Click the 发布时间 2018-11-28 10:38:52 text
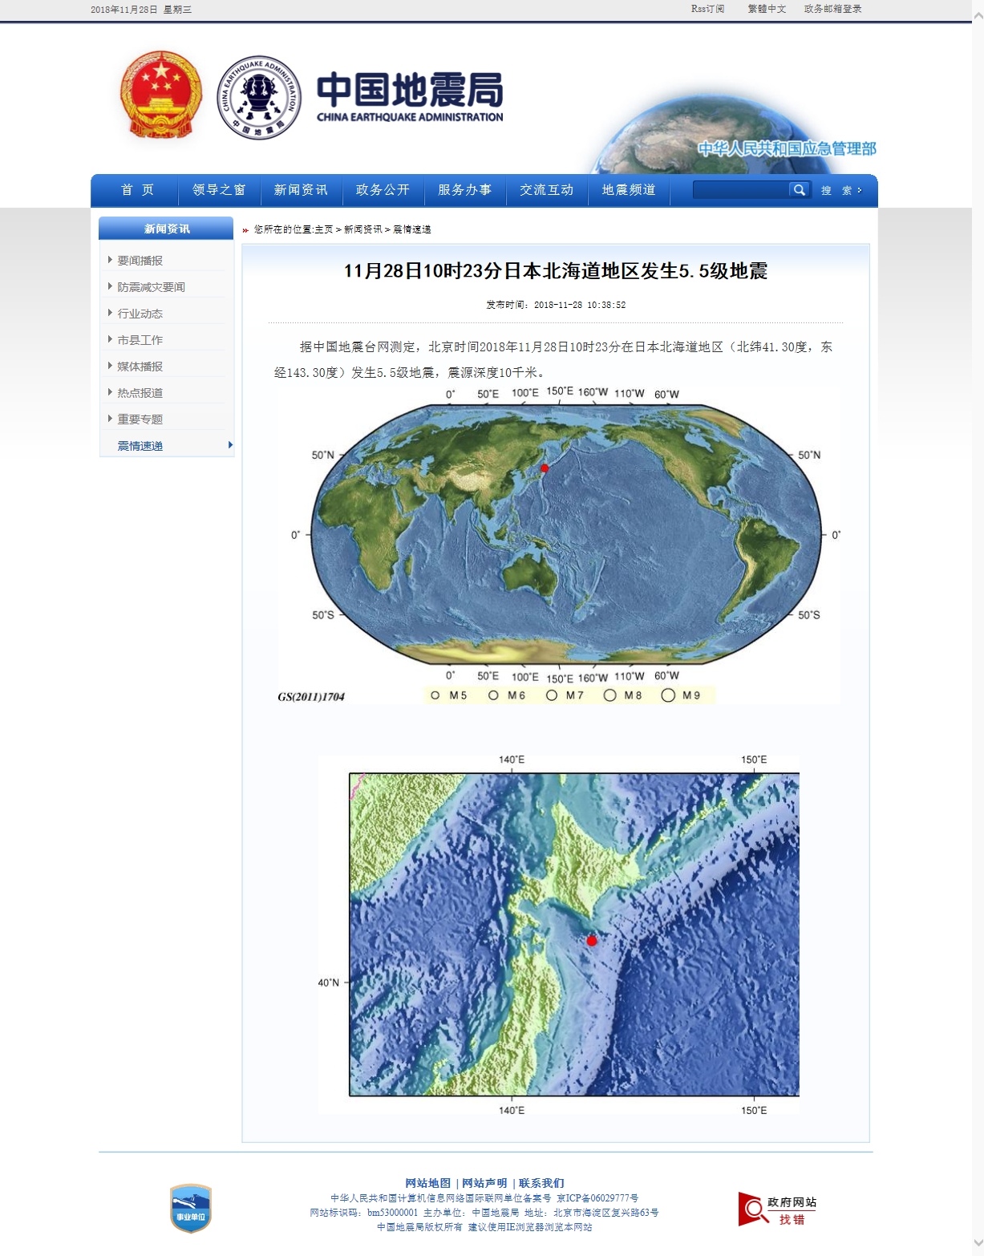Viewport: 984px width, 1256px height. (x=556, y=305)
